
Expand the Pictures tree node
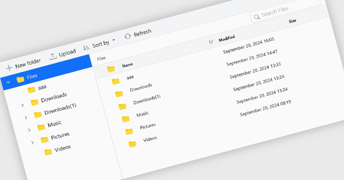[x=33, y=143]
